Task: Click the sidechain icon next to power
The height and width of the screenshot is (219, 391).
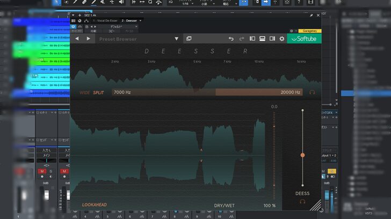Action: [x=80, y=26]
